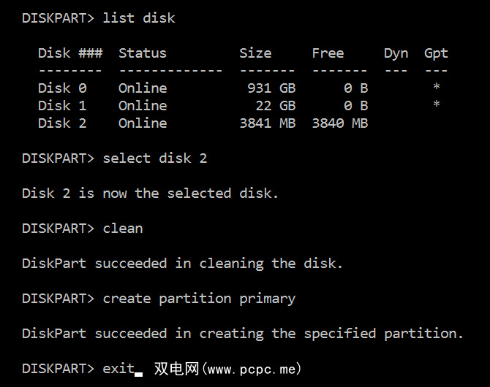The image size is (490, 387).
Task: Click the 'Disk ###' column header
Action: (70, 53)
